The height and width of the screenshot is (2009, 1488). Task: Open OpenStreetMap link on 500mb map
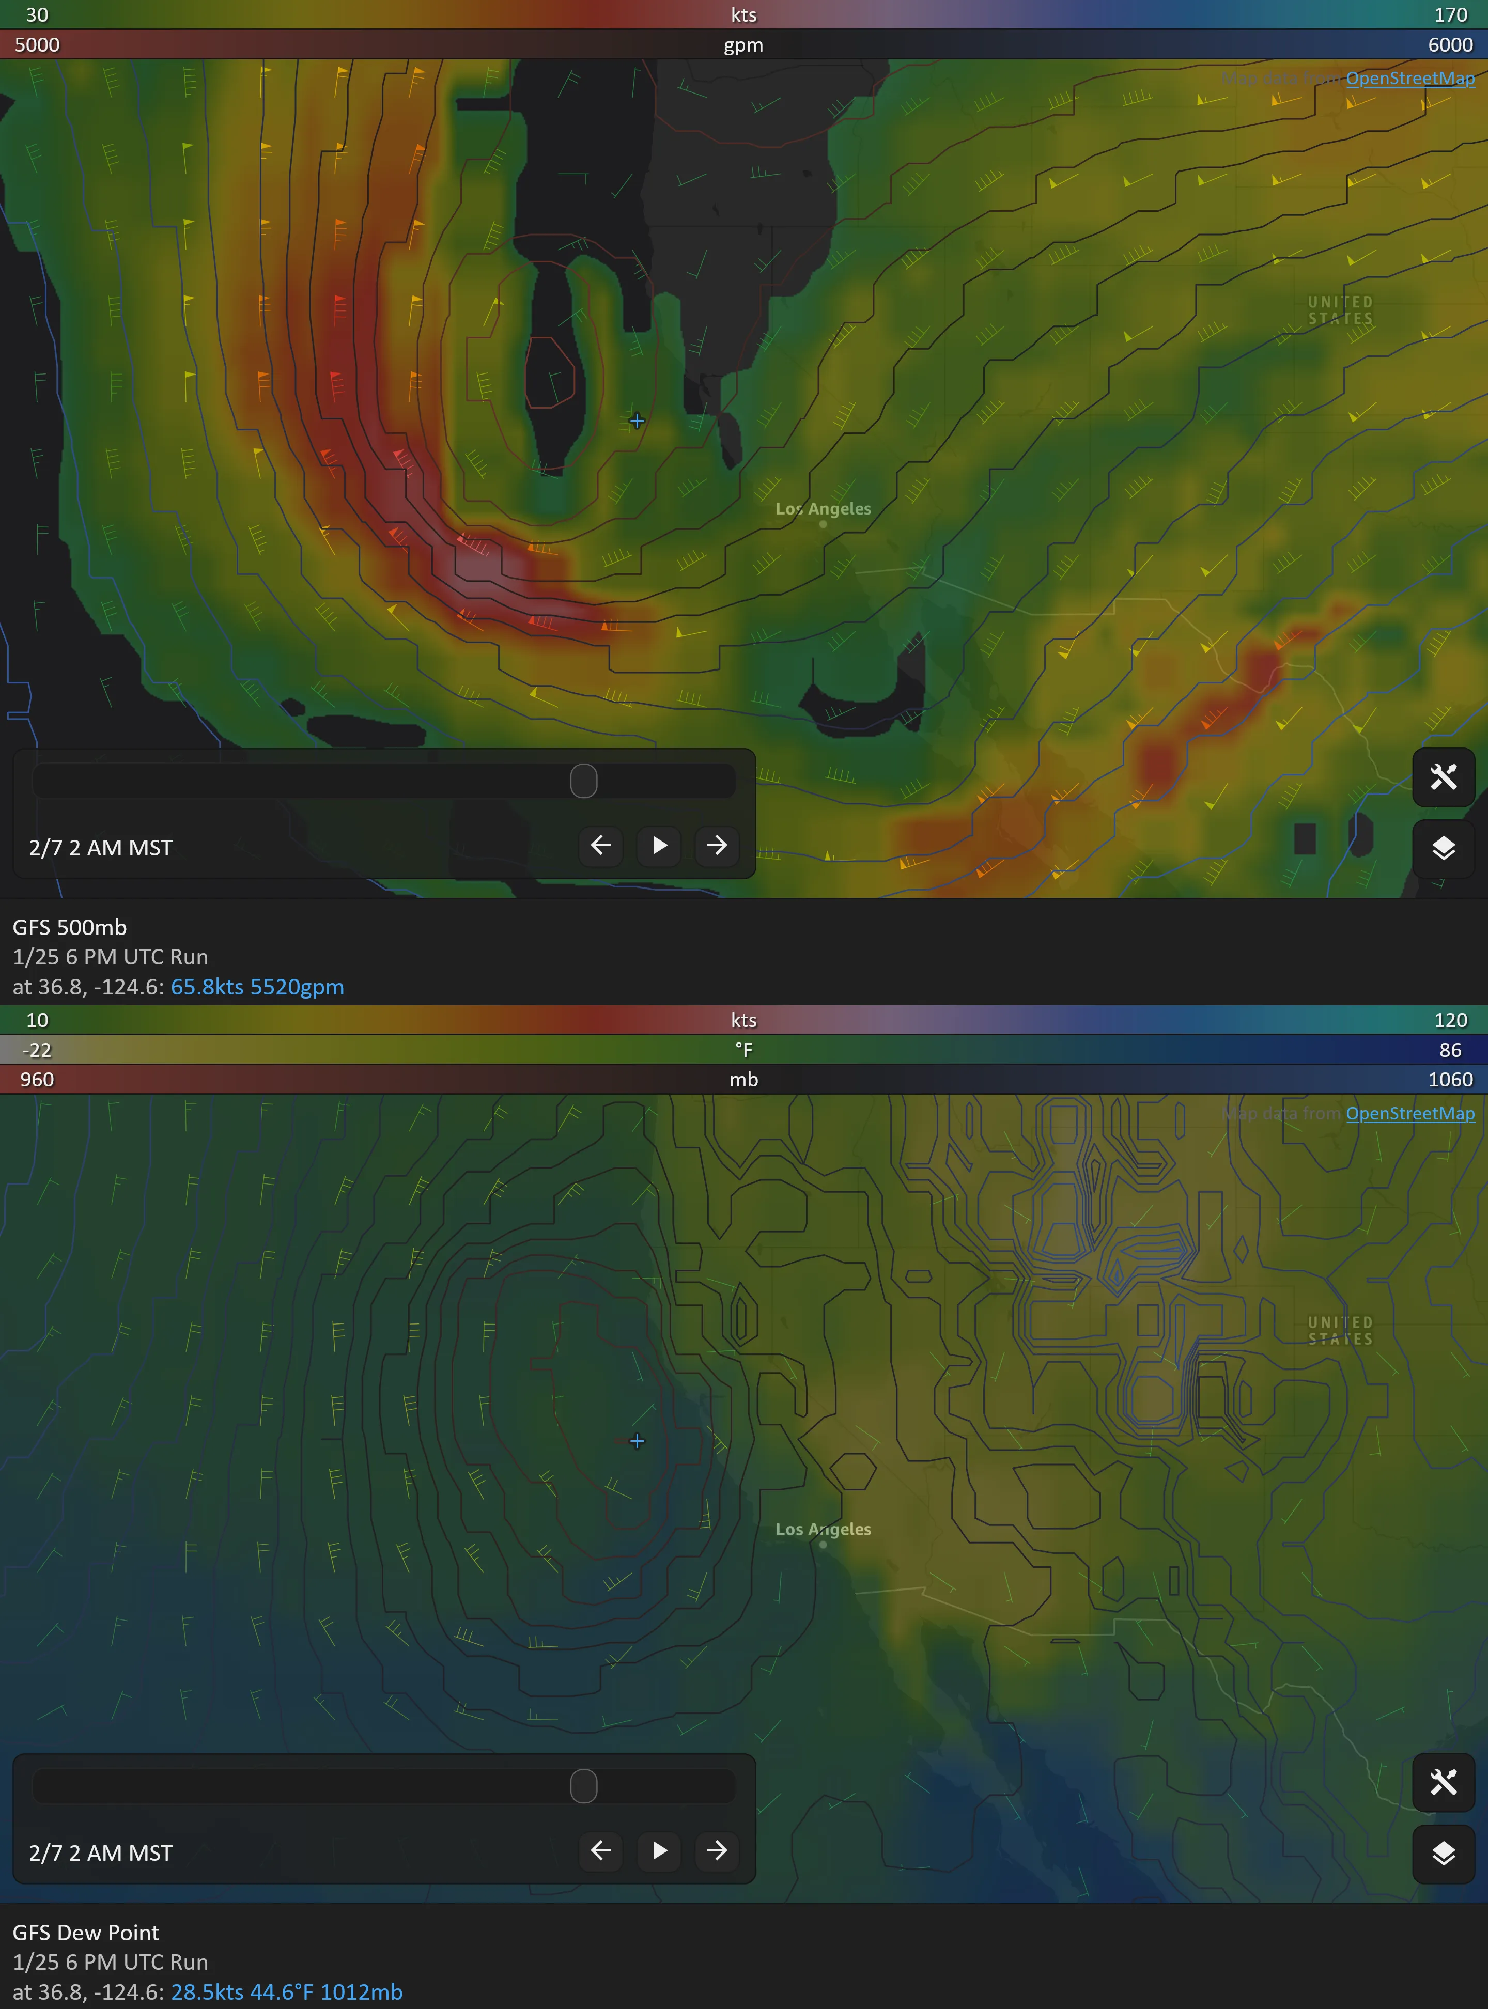coord(1409,79)
